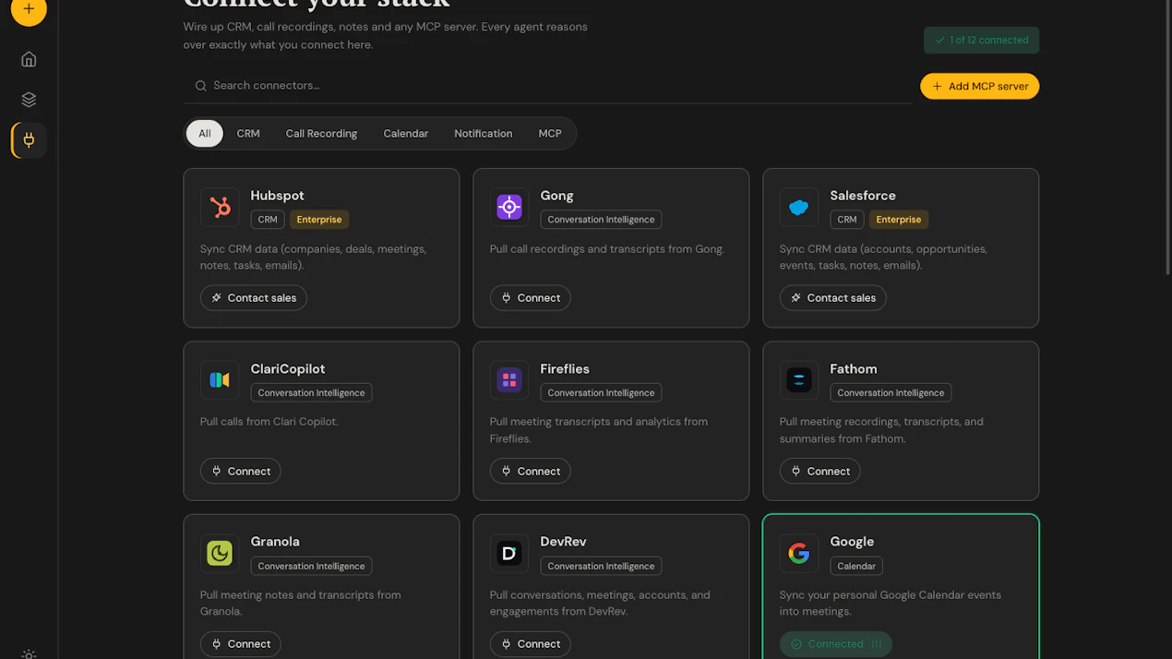Click the yellow plus button in sidebar
The width and height of the screenshot is (1172, 659).
tap(29, 9)
